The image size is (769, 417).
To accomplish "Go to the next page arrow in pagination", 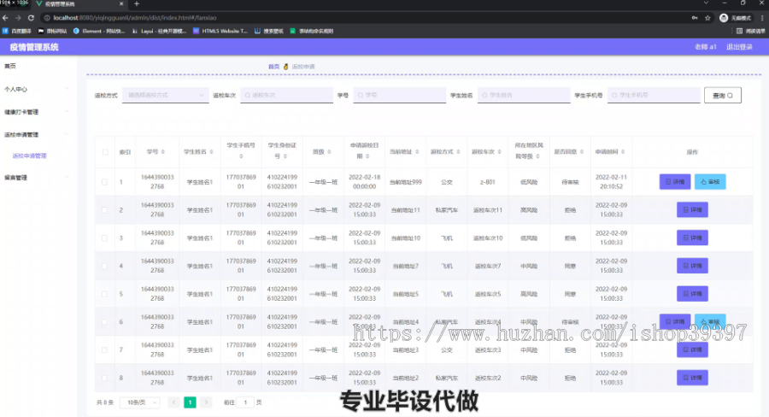I will 206,402.
